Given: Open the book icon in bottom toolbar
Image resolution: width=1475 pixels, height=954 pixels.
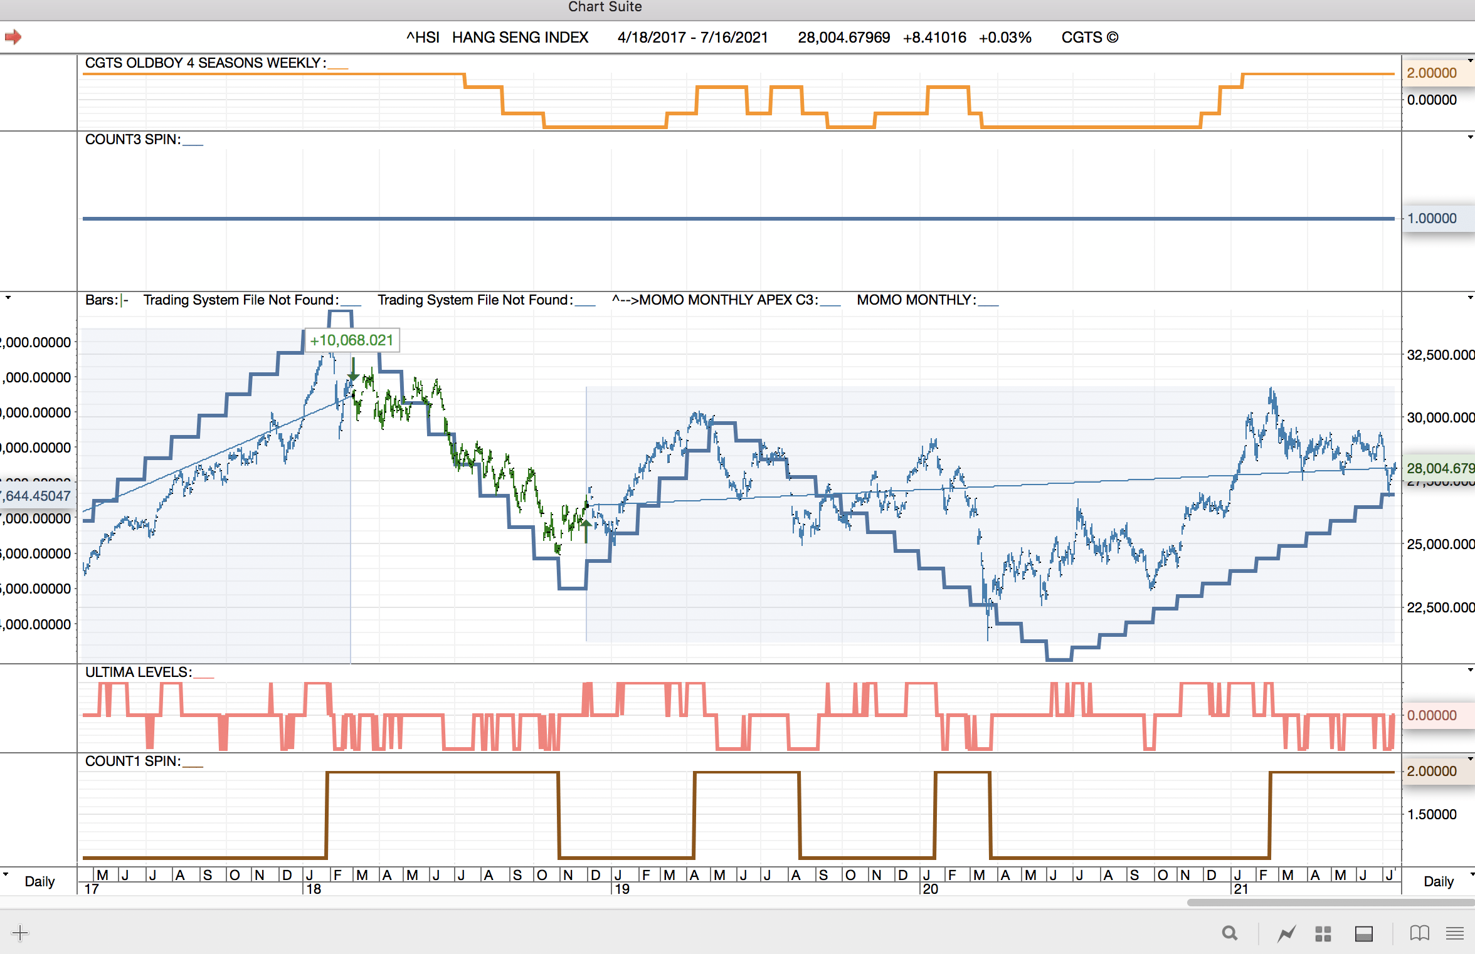Looking at the screenshot, I should [1419, 933].
